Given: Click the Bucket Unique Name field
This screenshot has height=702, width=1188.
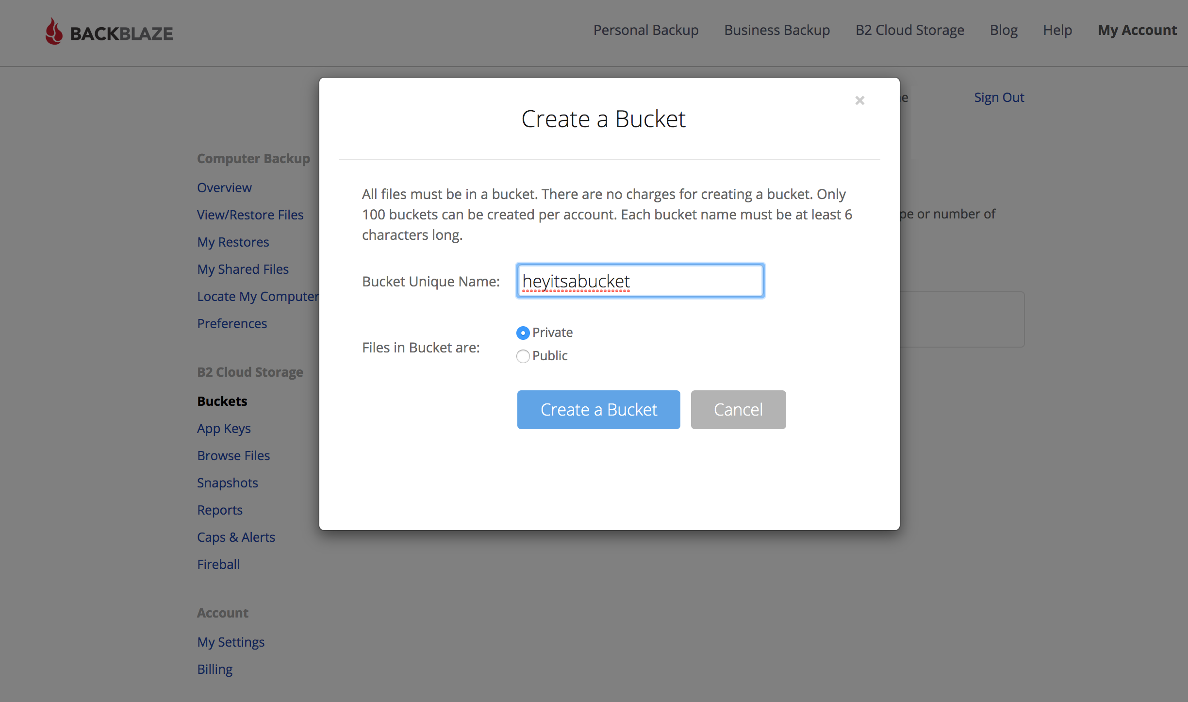Looking at the screenshot, I should (x=641, y=281).
